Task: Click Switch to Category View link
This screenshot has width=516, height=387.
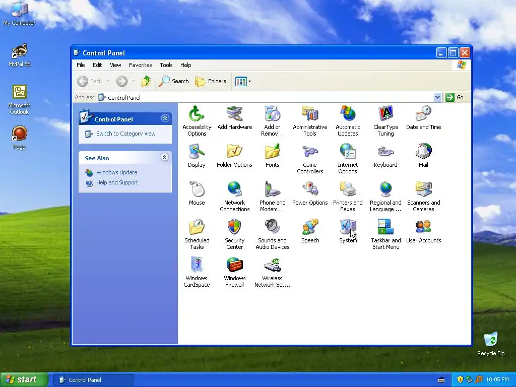Action: pos(125,134)
